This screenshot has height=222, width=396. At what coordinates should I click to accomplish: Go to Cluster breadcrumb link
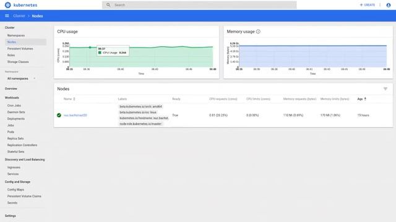click(19, 16)
